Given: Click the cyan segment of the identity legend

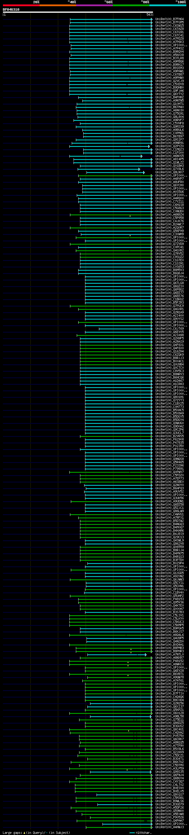Looking at the screenshot, I should click(168, 5).
